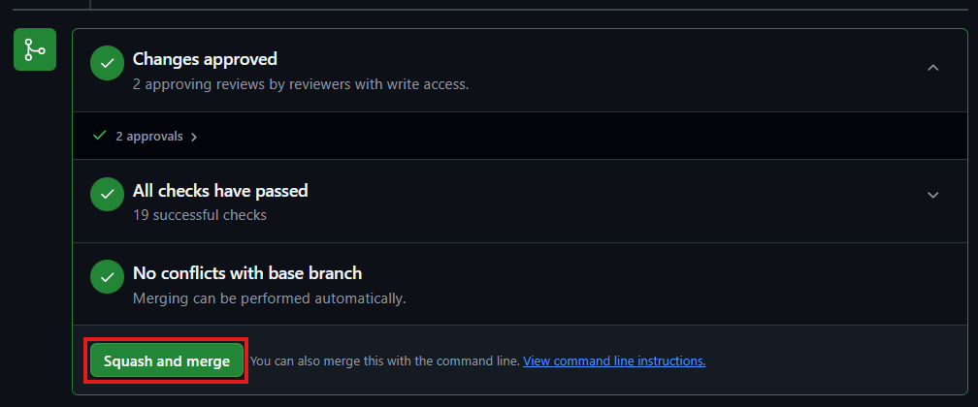Click the merge with command line note
The height and width of the screenshot is (407, 978).
tap(384, 361)
